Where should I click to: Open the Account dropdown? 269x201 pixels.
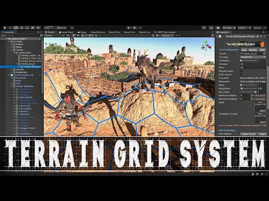point(229,28)
